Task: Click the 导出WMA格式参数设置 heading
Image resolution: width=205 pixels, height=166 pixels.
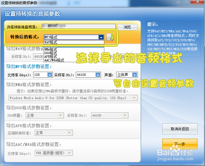Action: coord(29,84)
